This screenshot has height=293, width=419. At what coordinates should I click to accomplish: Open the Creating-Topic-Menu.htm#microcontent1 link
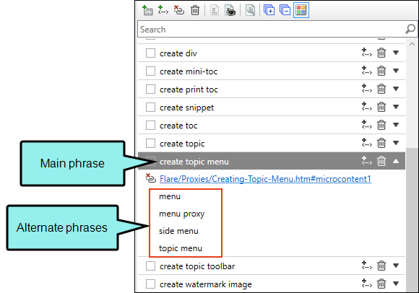click(x=265, y=179)
